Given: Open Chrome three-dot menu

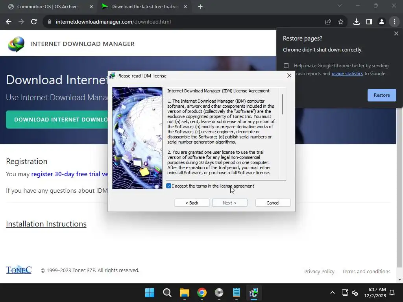Looking at the screenshot, I should [x=394, y=22].
